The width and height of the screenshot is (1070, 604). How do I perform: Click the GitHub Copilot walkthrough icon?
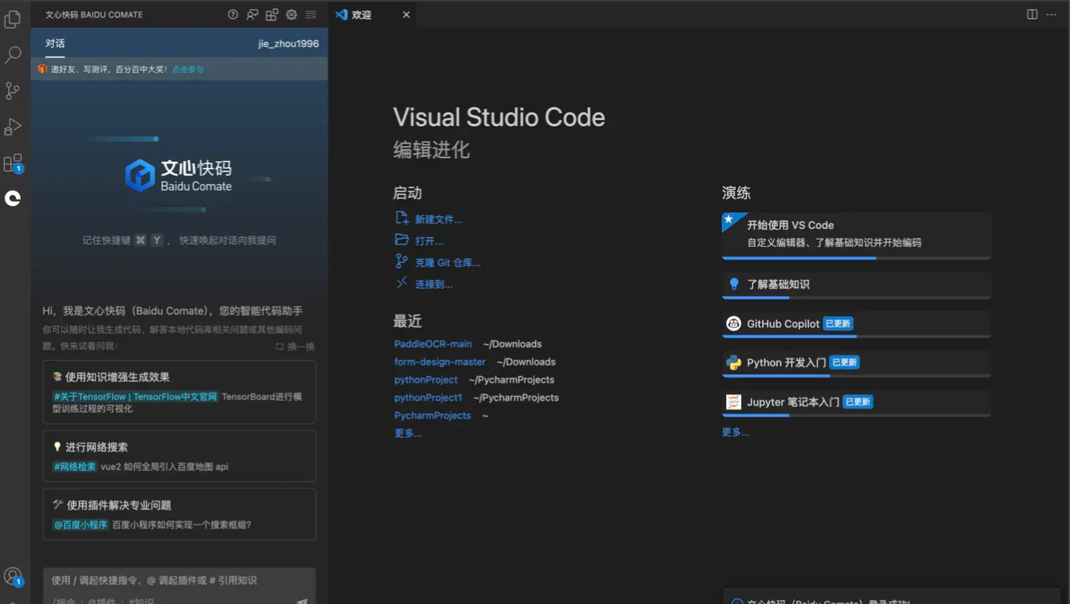[734, 324]
